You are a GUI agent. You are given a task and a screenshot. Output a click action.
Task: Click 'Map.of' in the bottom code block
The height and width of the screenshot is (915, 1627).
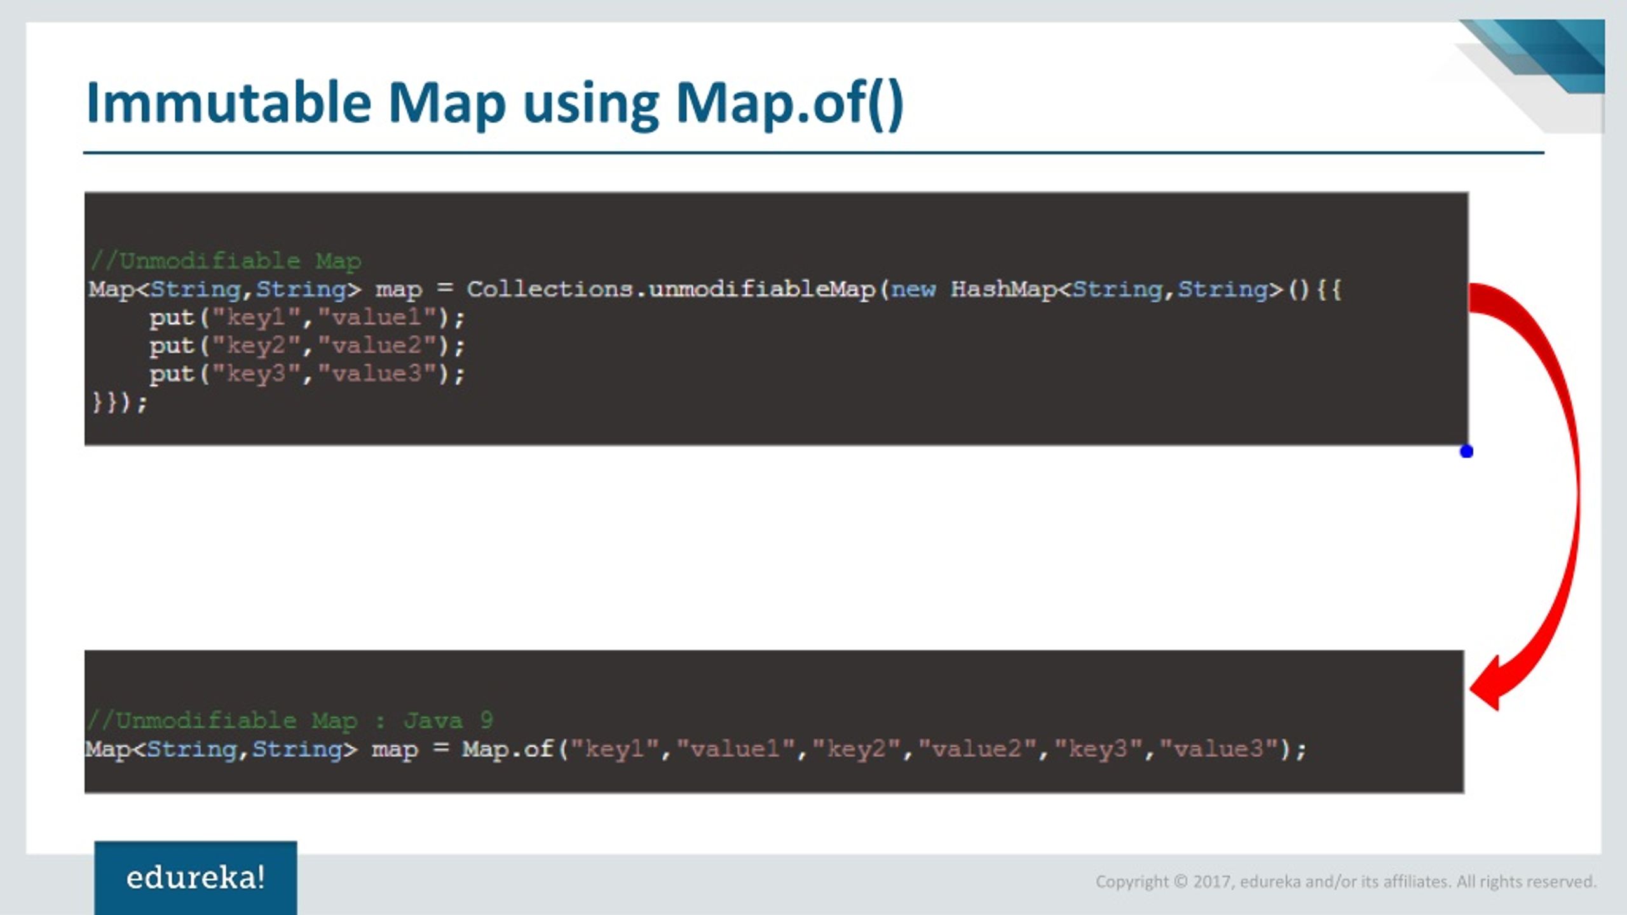pyautogui.click(x=507, y=749)
